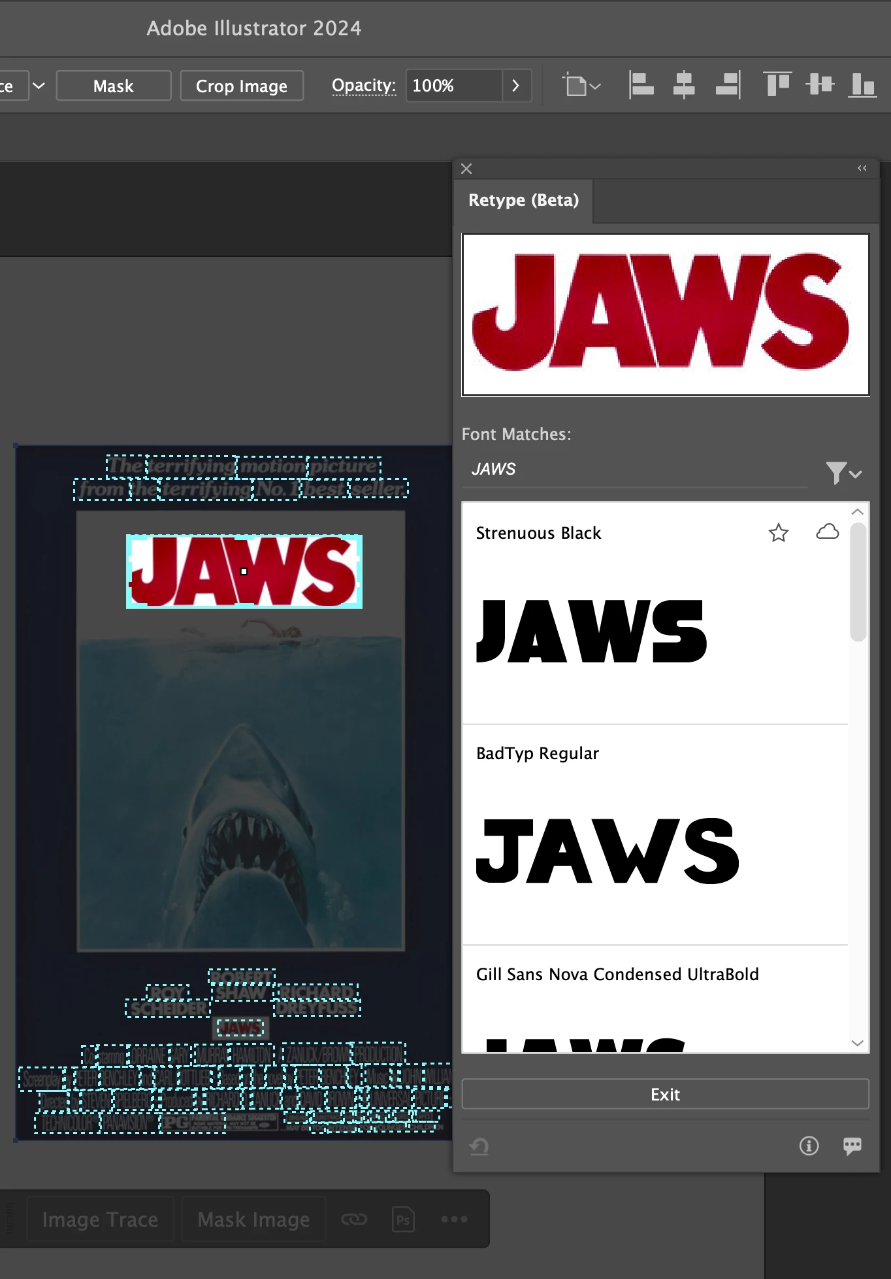Click the contextual bar drag handle
This screenshot has height=1279, width=891.
(9, 1219)
